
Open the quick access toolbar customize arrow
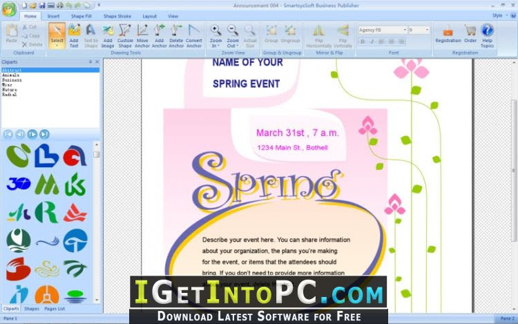pos(99,6)
